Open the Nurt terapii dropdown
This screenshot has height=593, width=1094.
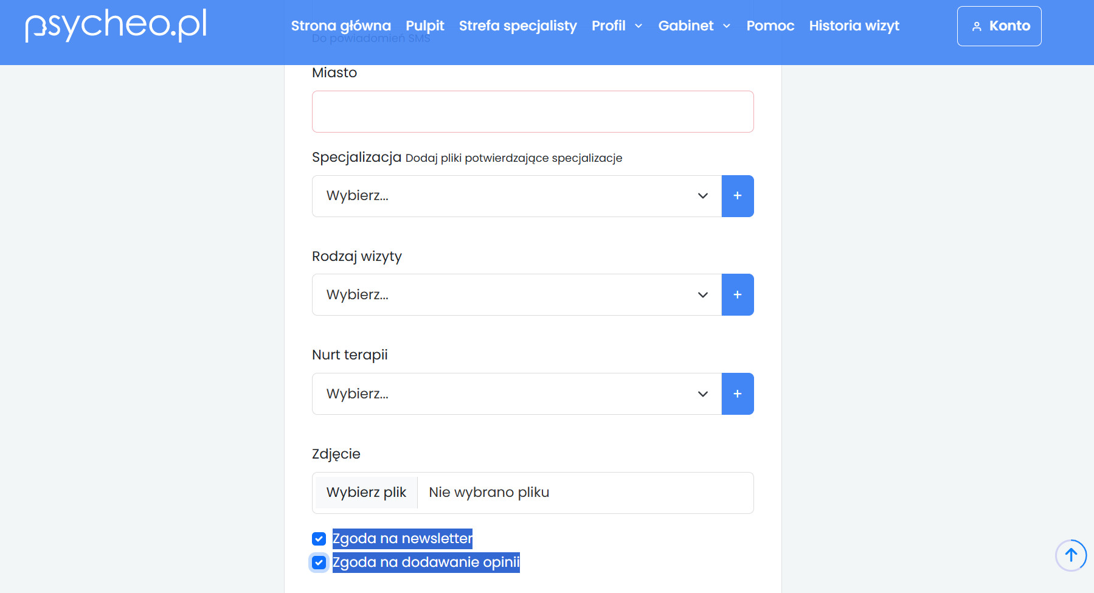[x=516, y=394]
